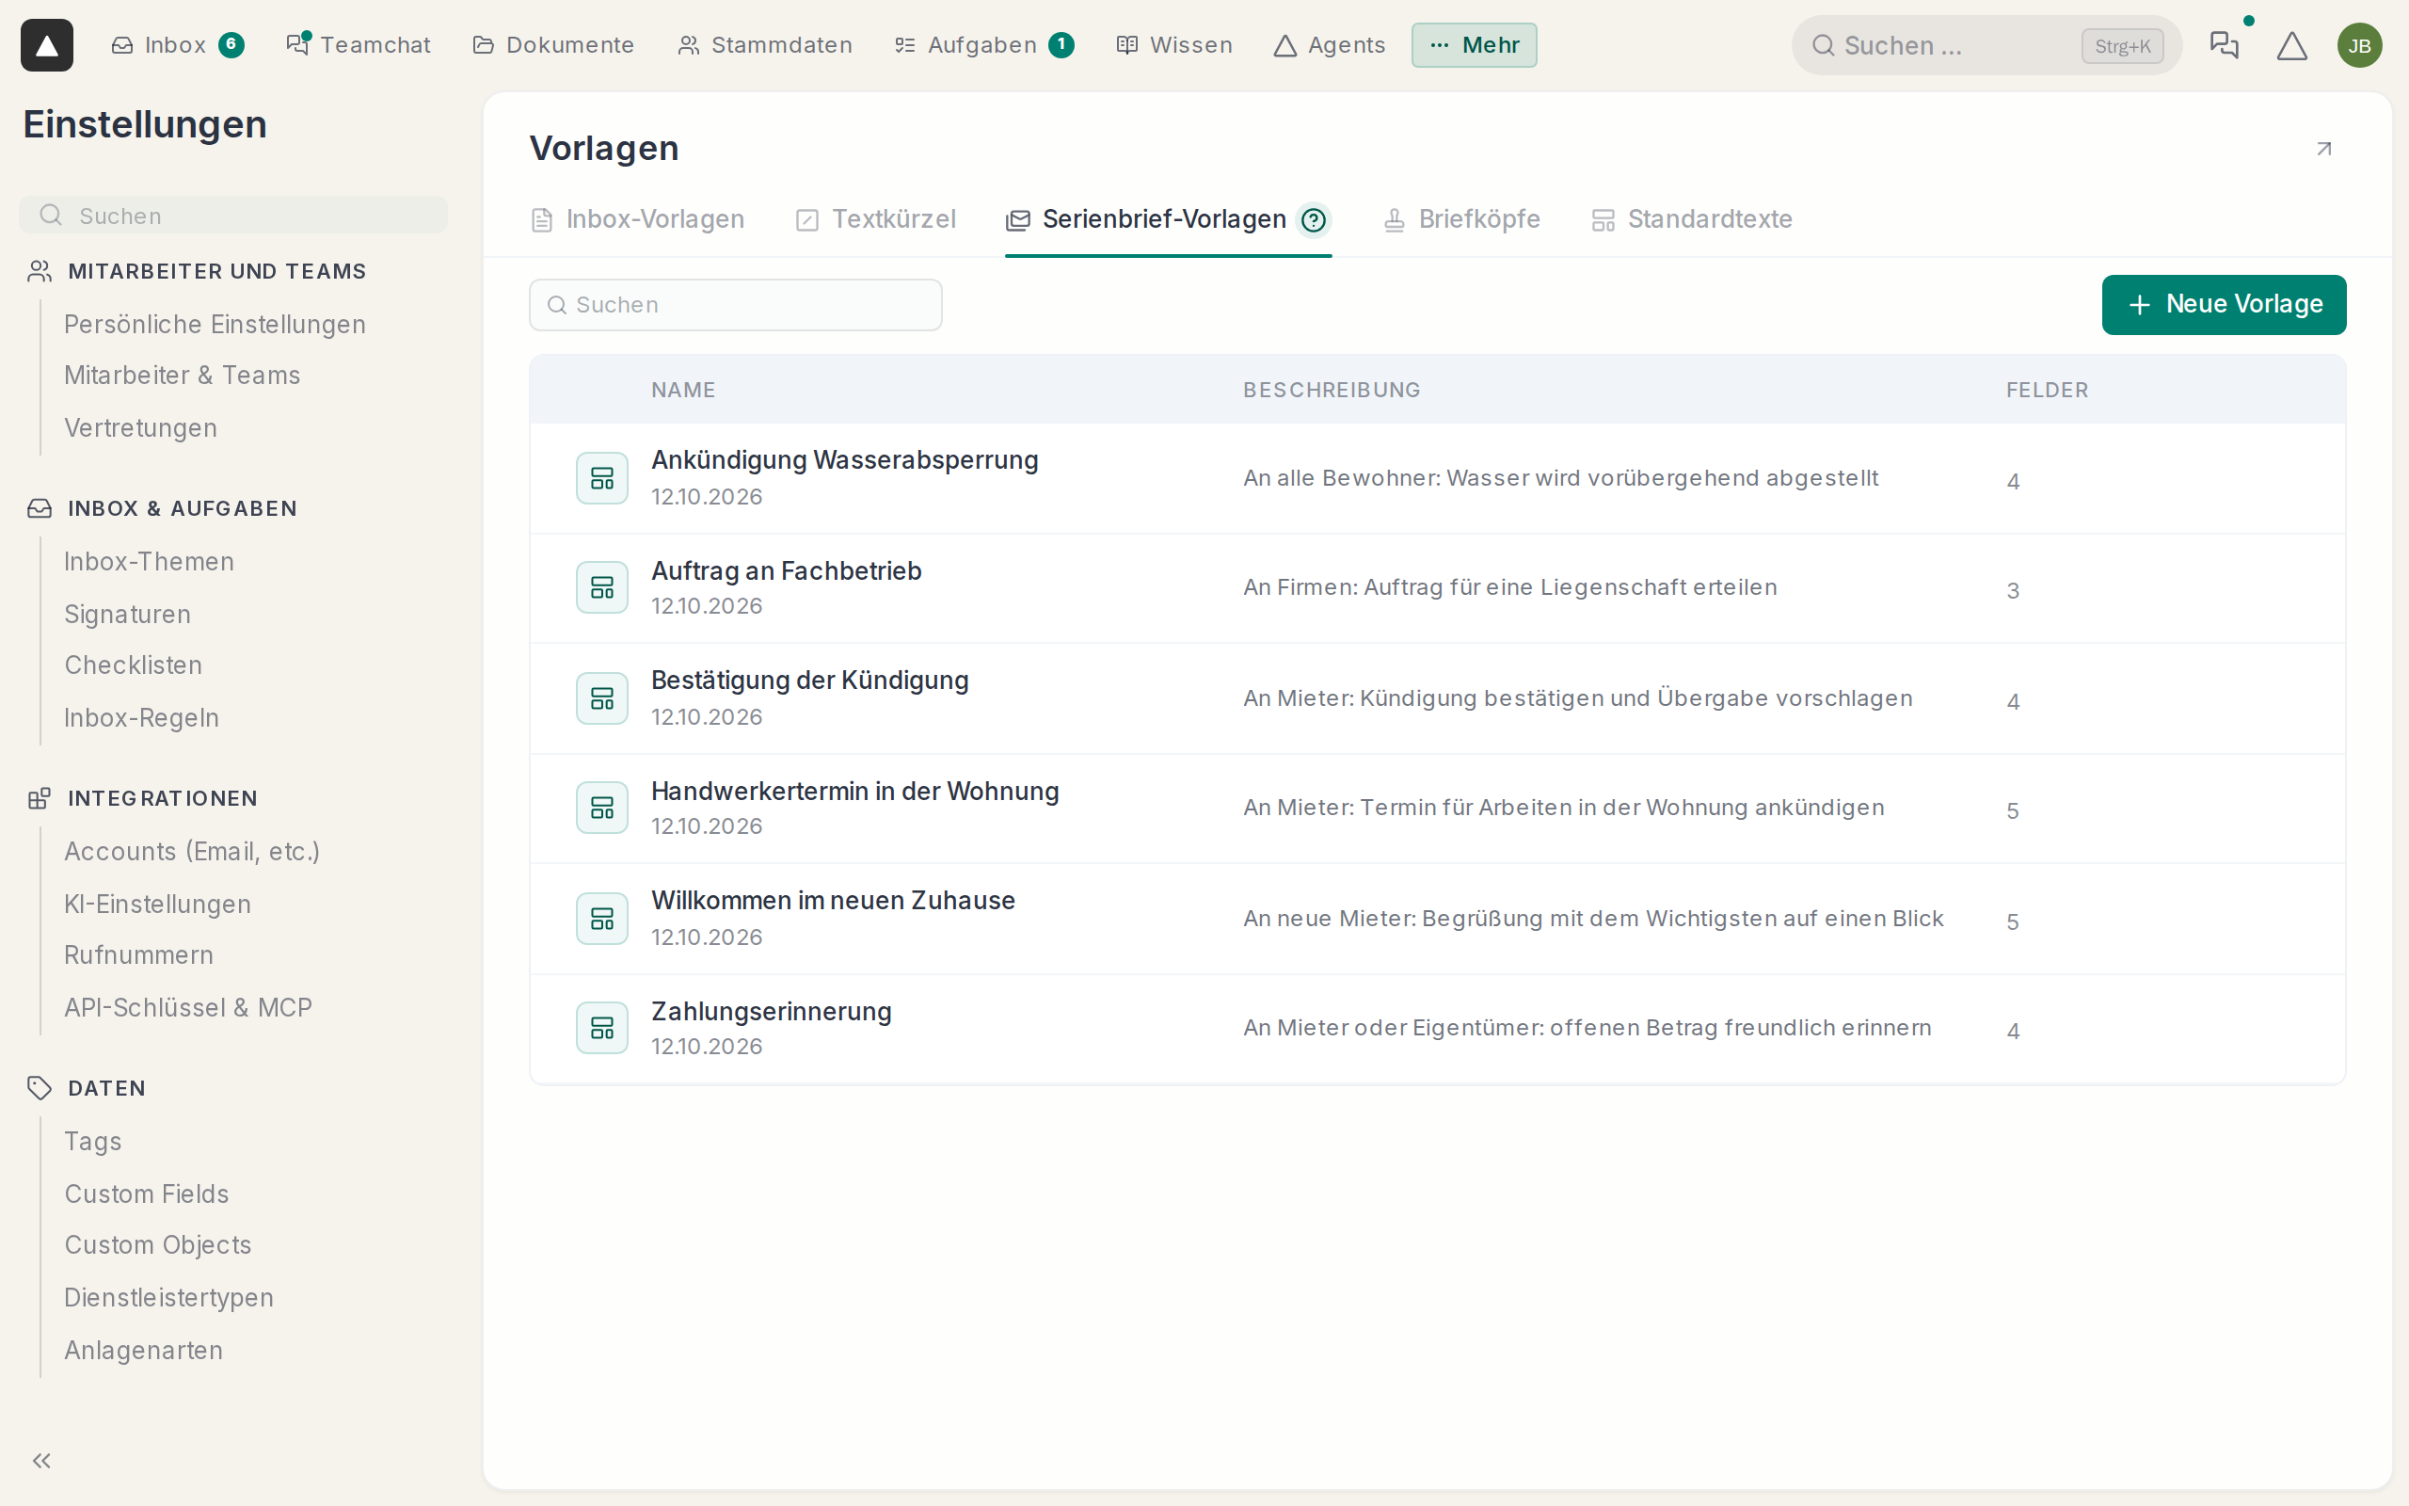Open Inbox-Themen settings
Image resolution: width=2409 pixels, height=1506 pixels.
click(x=150, y=562)
